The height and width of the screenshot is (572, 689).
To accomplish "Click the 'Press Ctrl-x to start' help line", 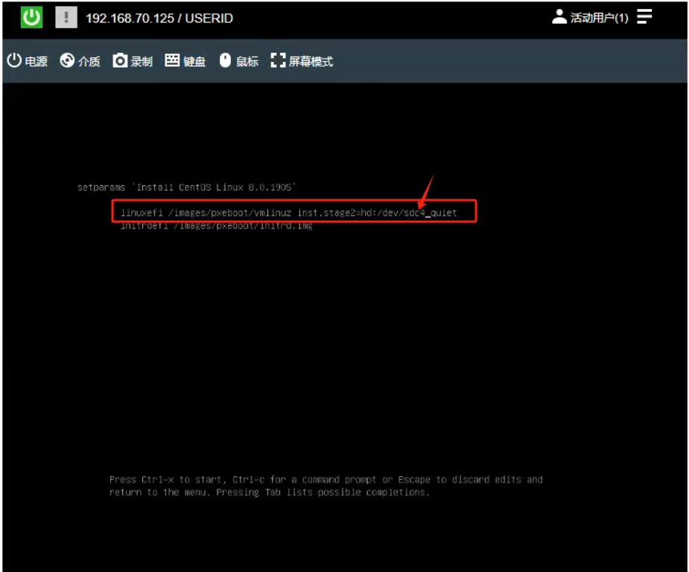I will 326,480.
